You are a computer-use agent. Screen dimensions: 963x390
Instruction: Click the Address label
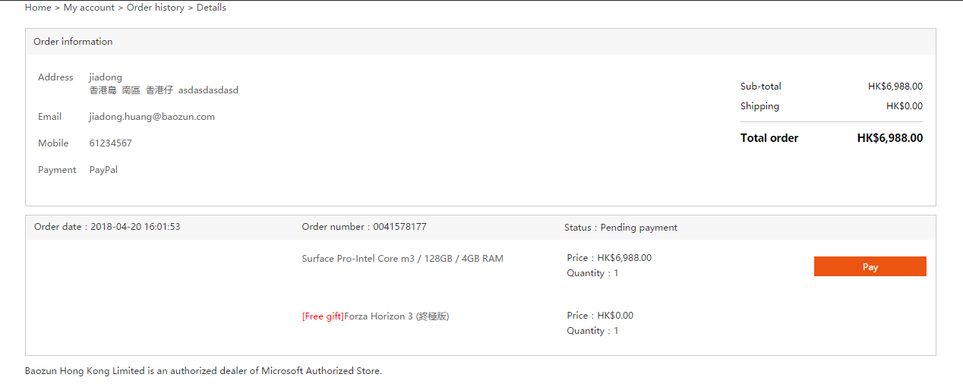[x=55, y=77]
